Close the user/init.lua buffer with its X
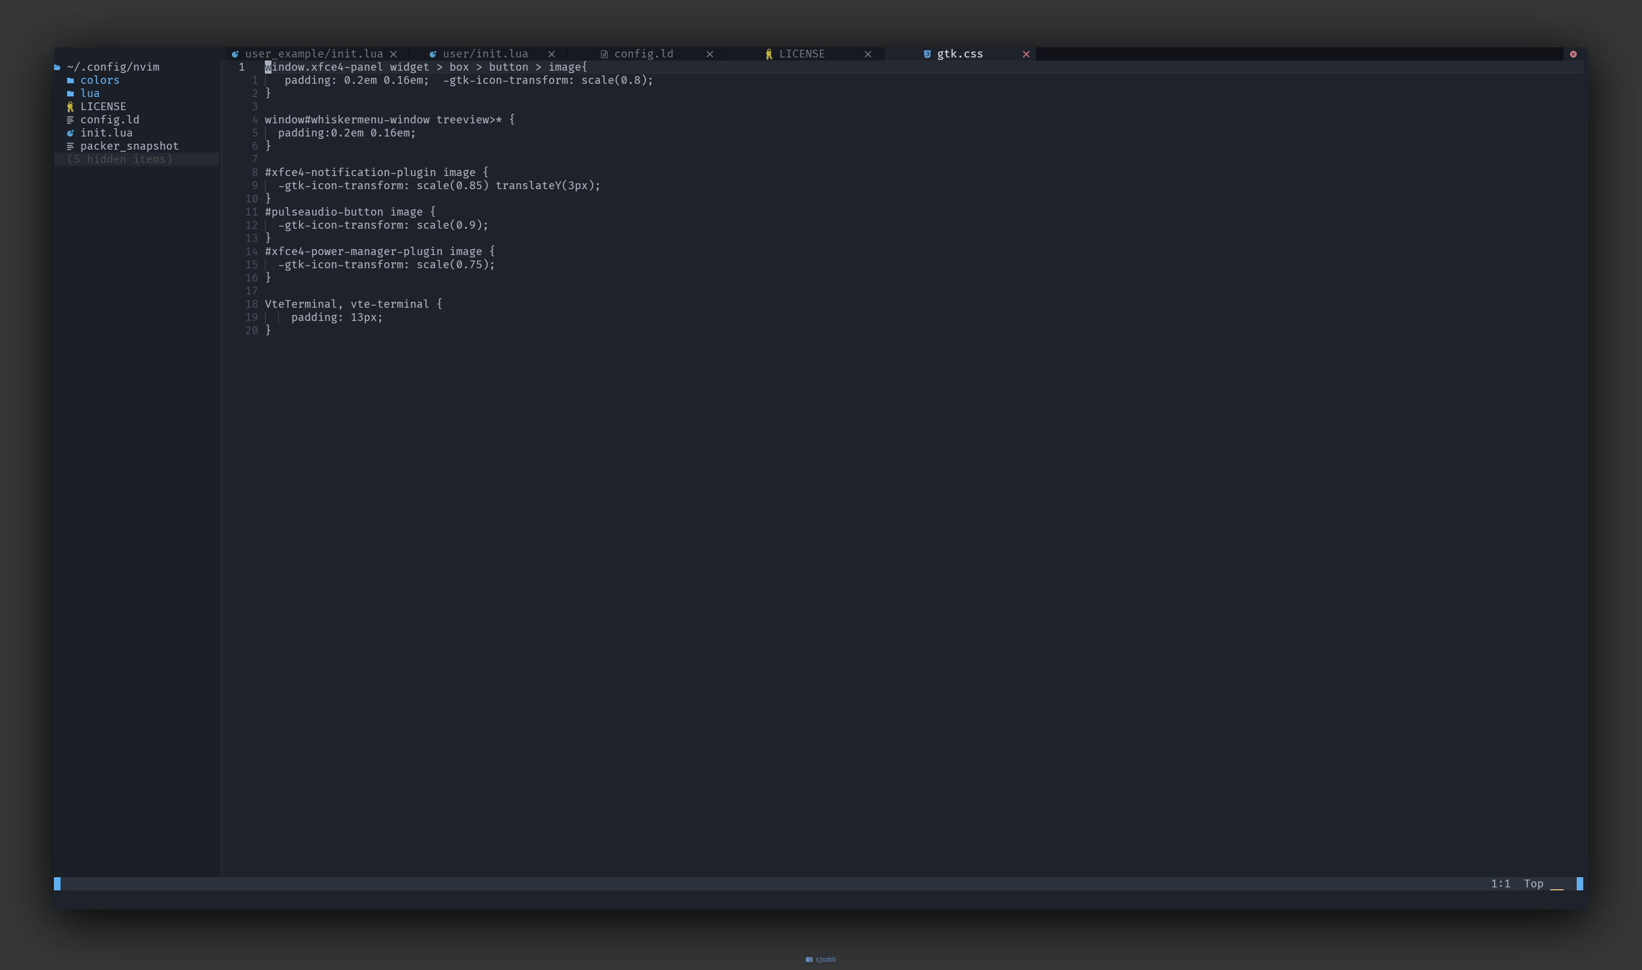This screenshot has width=1642, height=970. point(551,54)
